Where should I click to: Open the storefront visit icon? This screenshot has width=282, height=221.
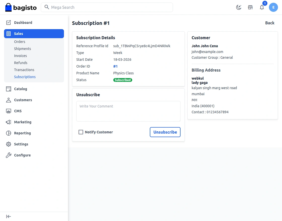click(250, 7)
